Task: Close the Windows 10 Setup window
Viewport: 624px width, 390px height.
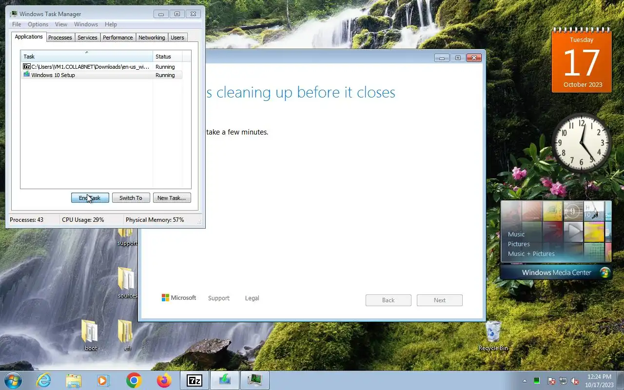Action: pyautogui.click(x=473, y=58)
